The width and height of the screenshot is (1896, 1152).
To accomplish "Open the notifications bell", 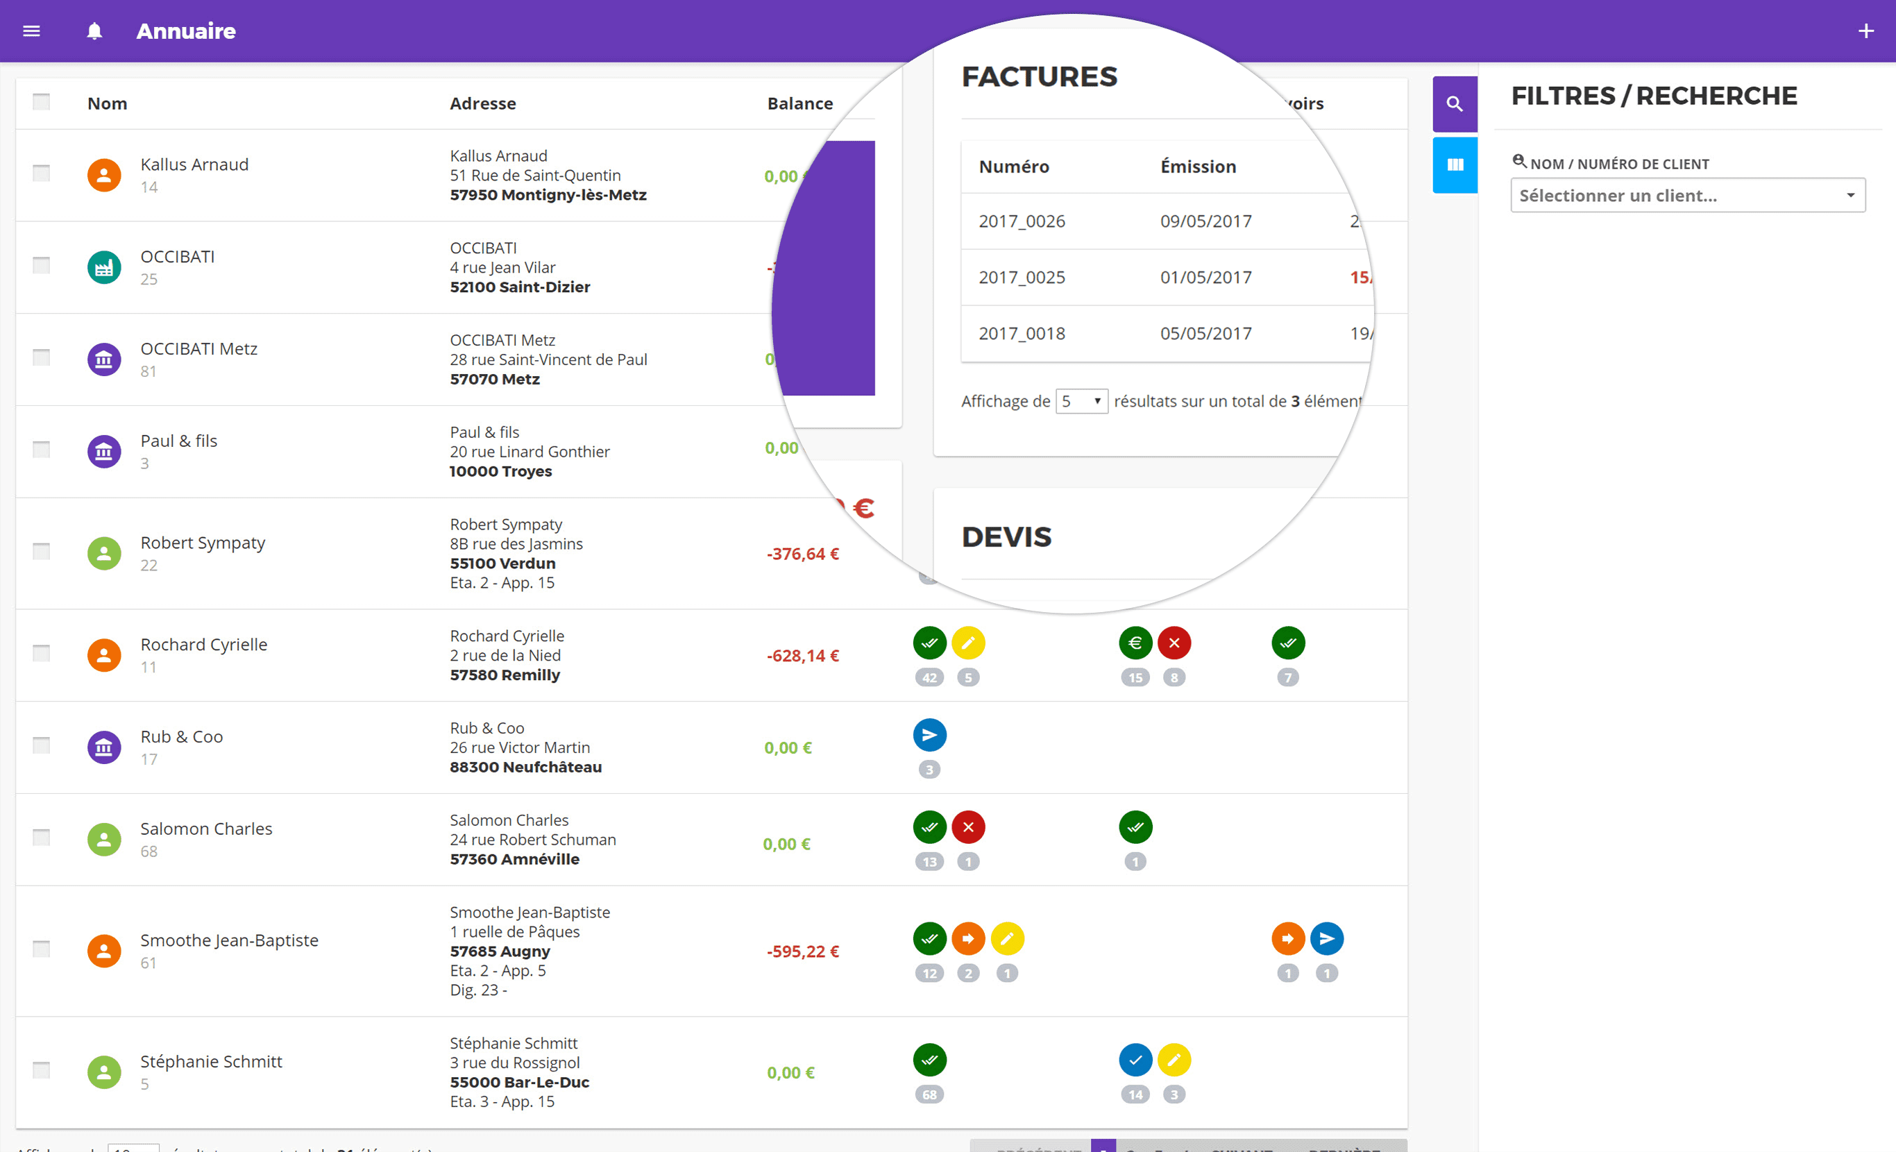I will tap(94, 31).
